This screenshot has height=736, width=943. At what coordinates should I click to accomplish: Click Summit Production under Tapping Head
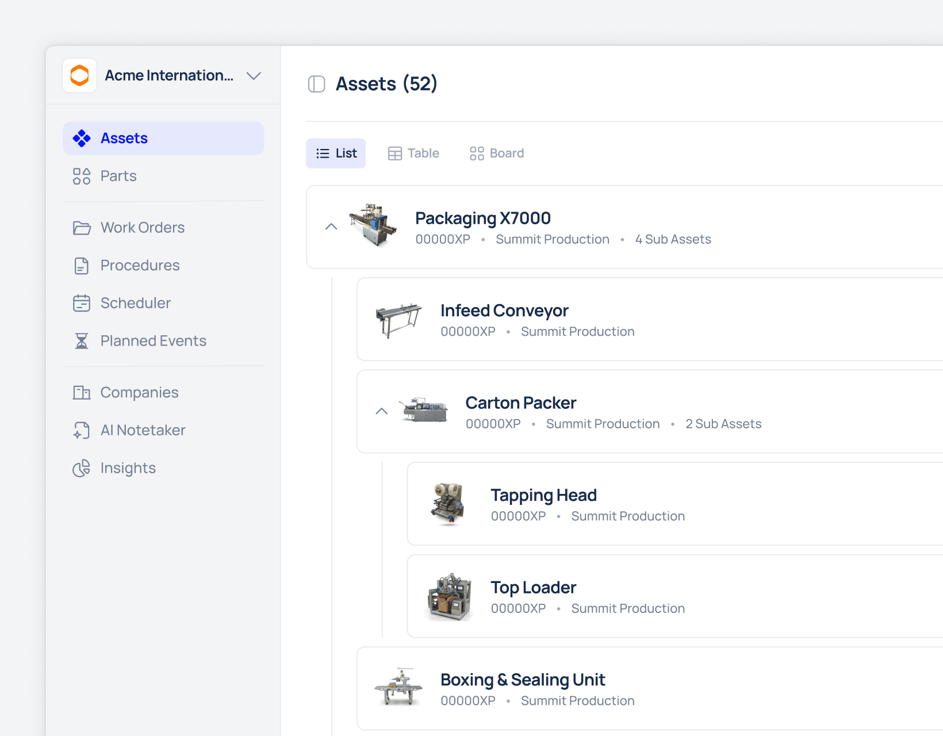coord(628,516)
